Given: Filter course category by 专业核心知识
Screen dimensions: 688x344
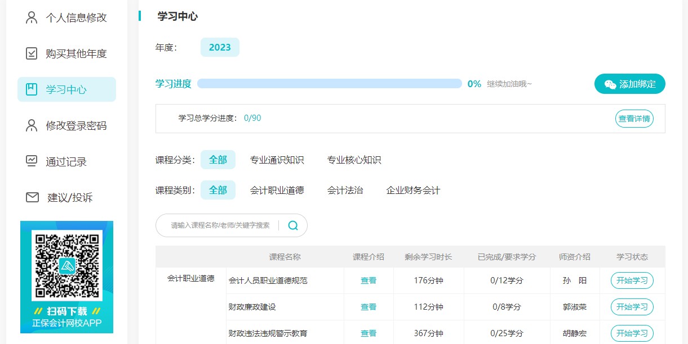Looking at the screenshot, I should click(354, 160).
